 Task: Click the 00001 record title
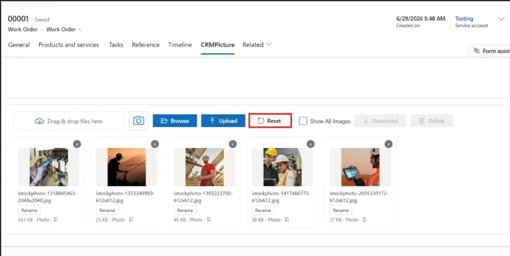point(18,19)
